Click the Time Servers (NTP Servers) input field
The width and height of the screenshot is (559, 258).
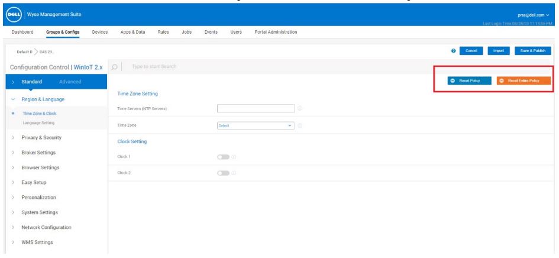coord(256,108)
